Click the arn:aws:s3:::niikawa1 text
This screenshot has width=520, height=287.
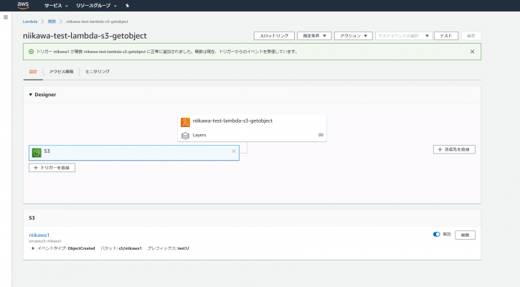pos(45,241)
